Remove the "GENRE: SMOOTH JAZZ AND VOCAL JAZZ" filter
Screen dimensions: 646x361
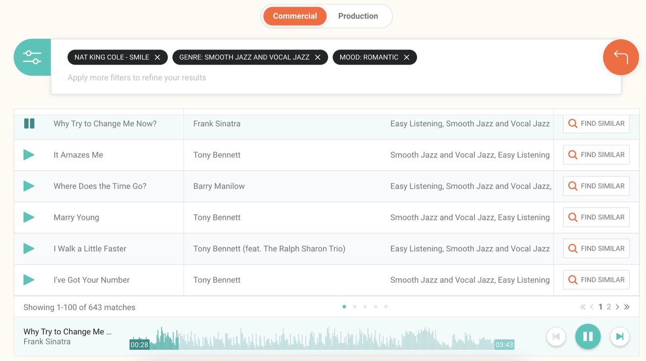click(317, 57)
